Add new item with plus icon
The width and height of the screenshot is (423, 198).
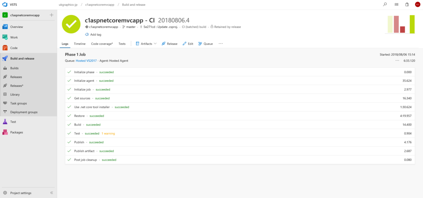(52, 15)
